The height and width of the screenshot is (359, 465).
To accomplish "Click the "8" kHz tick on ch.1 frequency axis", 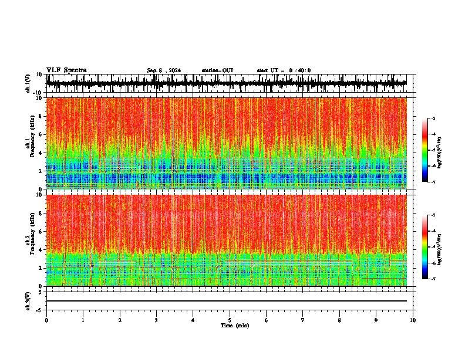I will [41, 116].
